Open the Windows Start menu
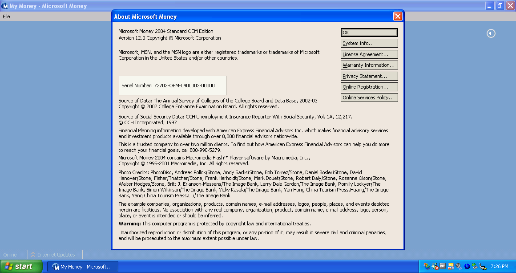 (21, 266)
